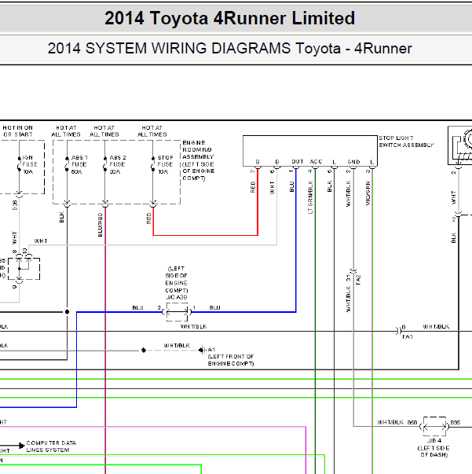Click the arrow pointing to COMPUTER DATA LINES
This screenshot has width=472, height=474.
21,446
